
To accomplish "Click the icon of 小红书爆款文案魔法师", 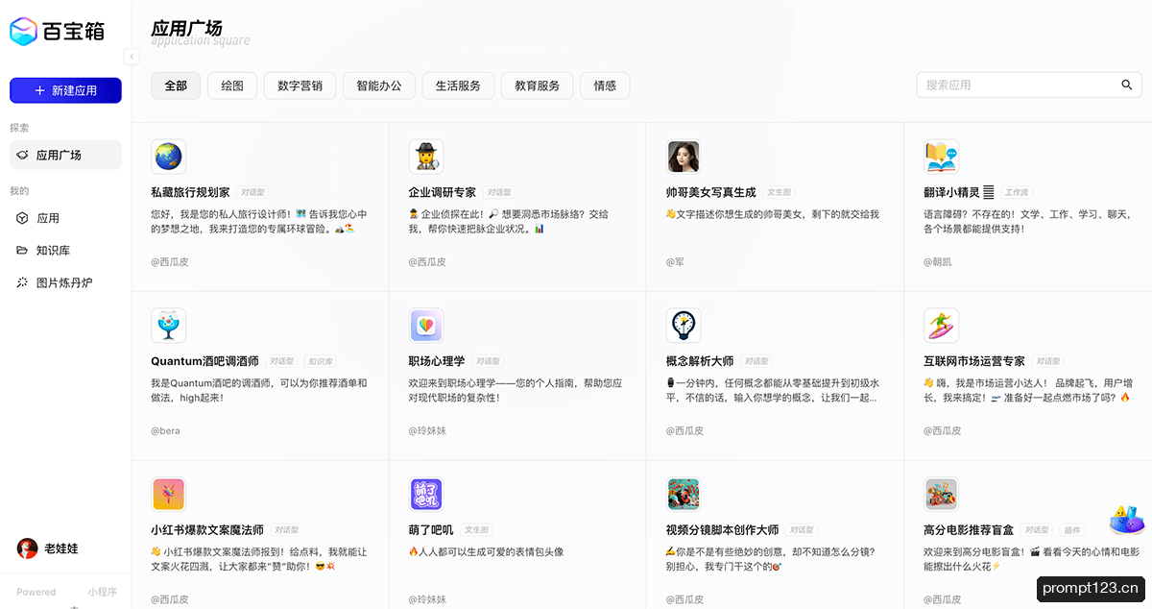I will point(168,495).
